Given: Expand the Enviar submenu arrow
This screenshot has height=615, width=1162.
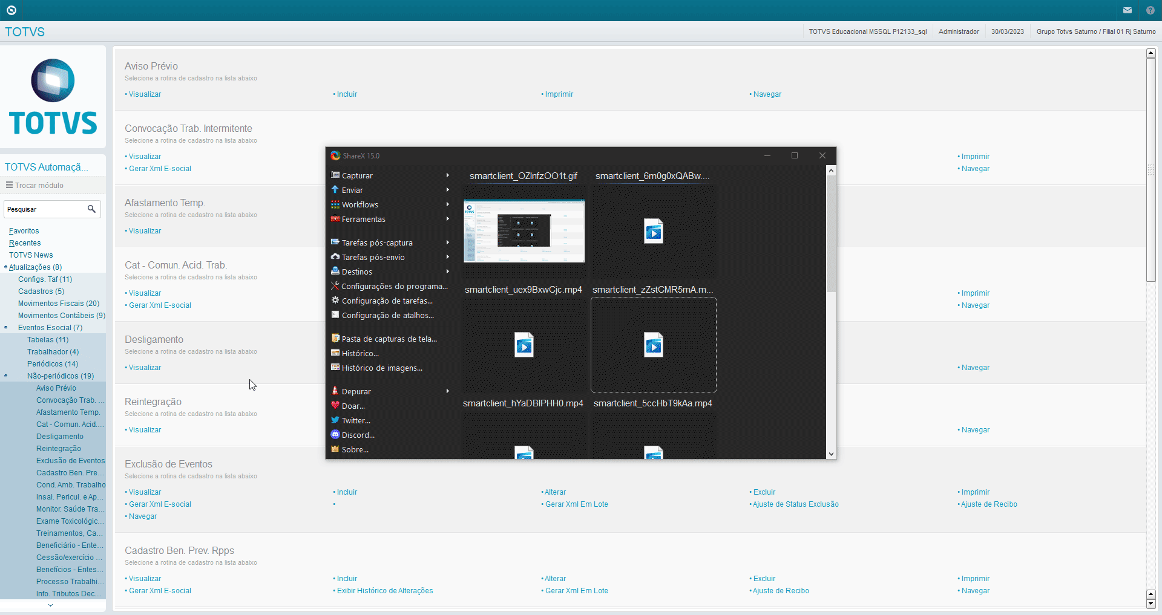Looking at the screenshot, I should point(448,190).
